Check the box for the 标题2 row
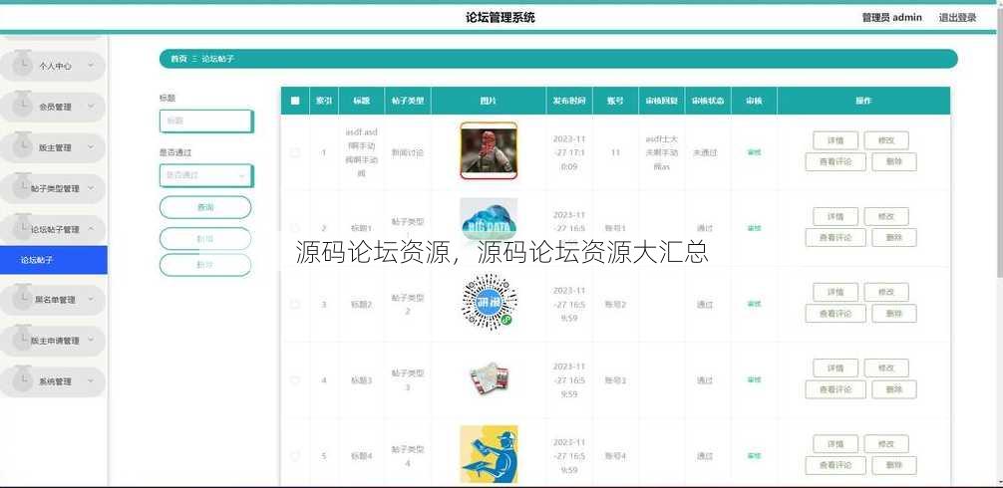 pos(295,304)
